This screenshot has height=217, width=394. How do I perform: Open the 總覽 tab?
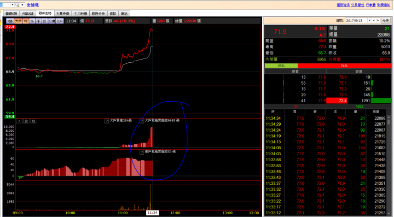click(113, 14)
